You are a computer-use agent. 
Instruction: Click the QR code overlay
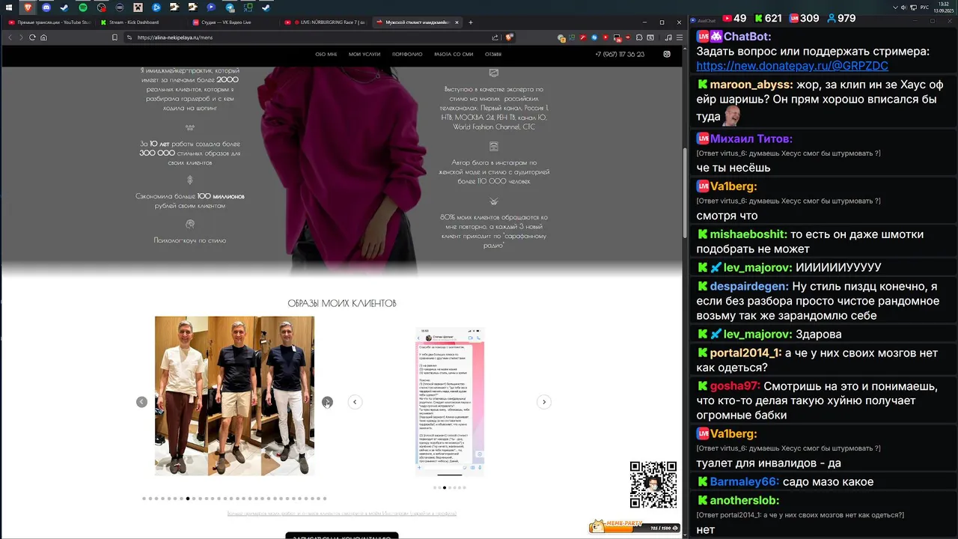tap(653, 484)
